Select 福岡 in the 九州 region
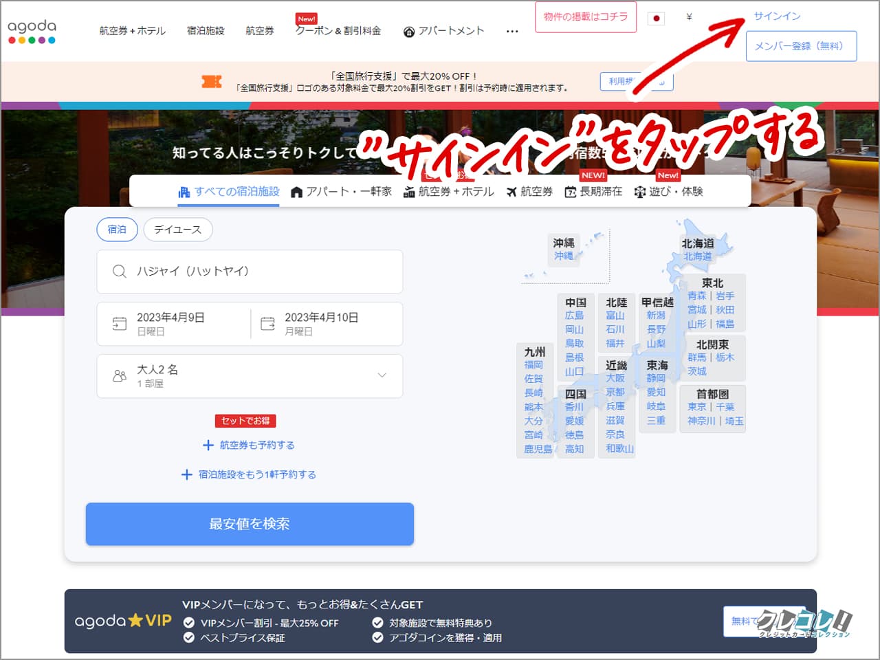Viewport: 880px width, 660px height. pos(533,365)
